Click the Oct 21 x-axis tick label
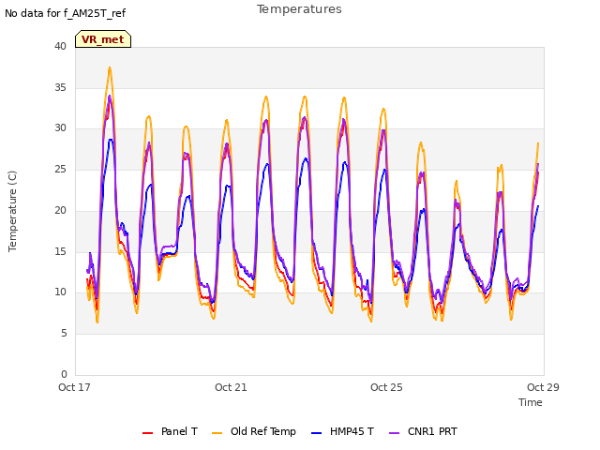This screenshot has height=450, width=600. click(231, 387)
